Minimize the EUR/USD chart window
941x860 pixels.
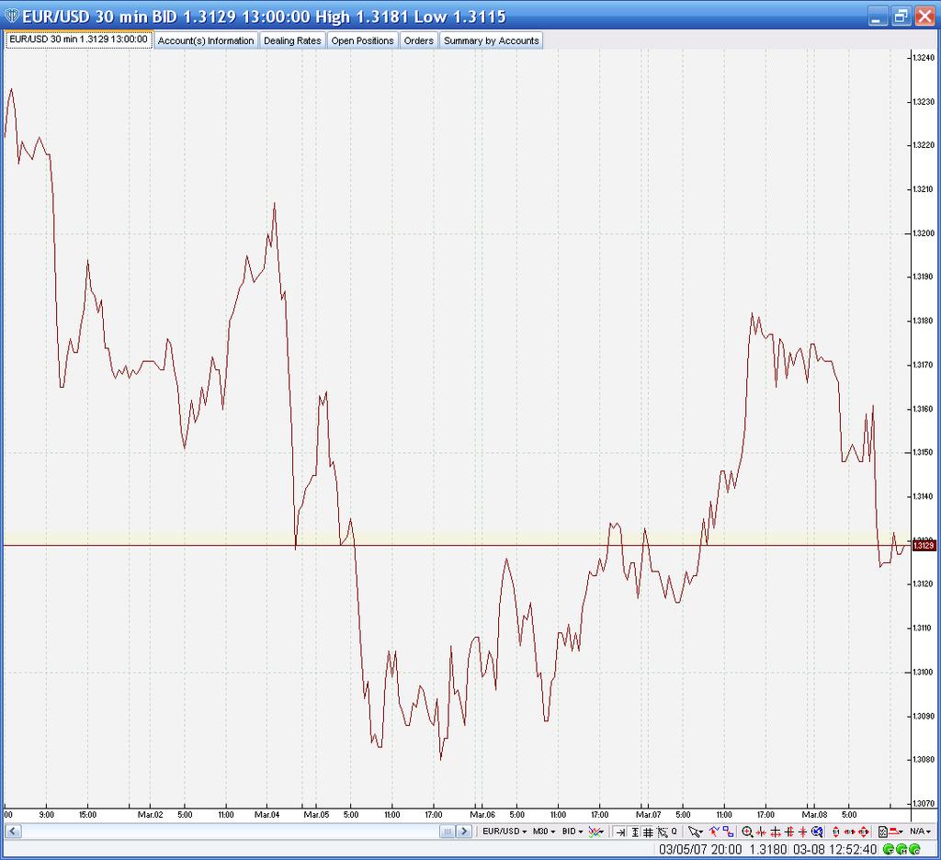[x=878, y=17]
